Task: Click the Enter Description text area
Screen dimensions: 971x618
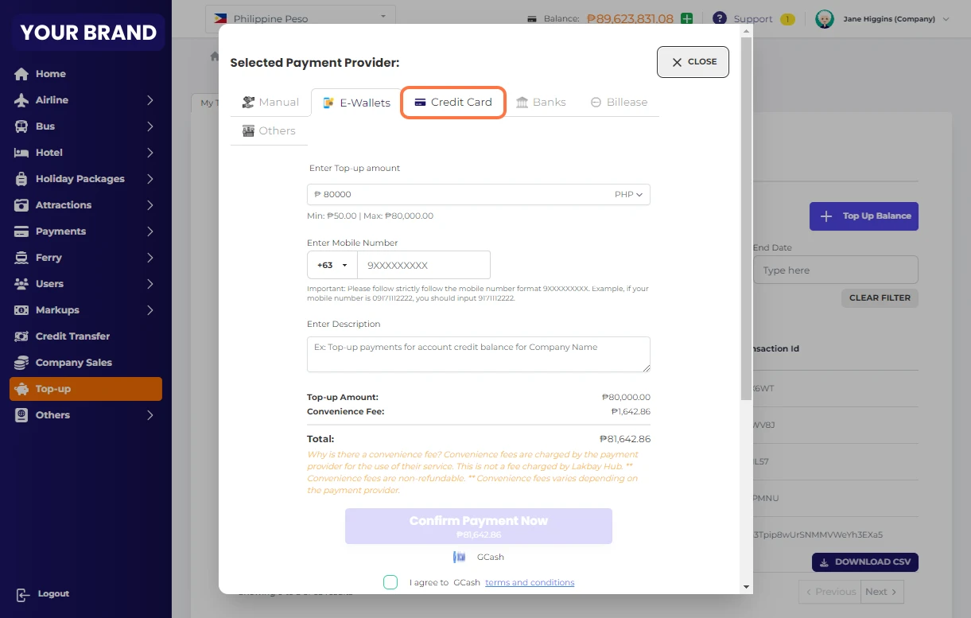Action: click(x=478, y=354)
